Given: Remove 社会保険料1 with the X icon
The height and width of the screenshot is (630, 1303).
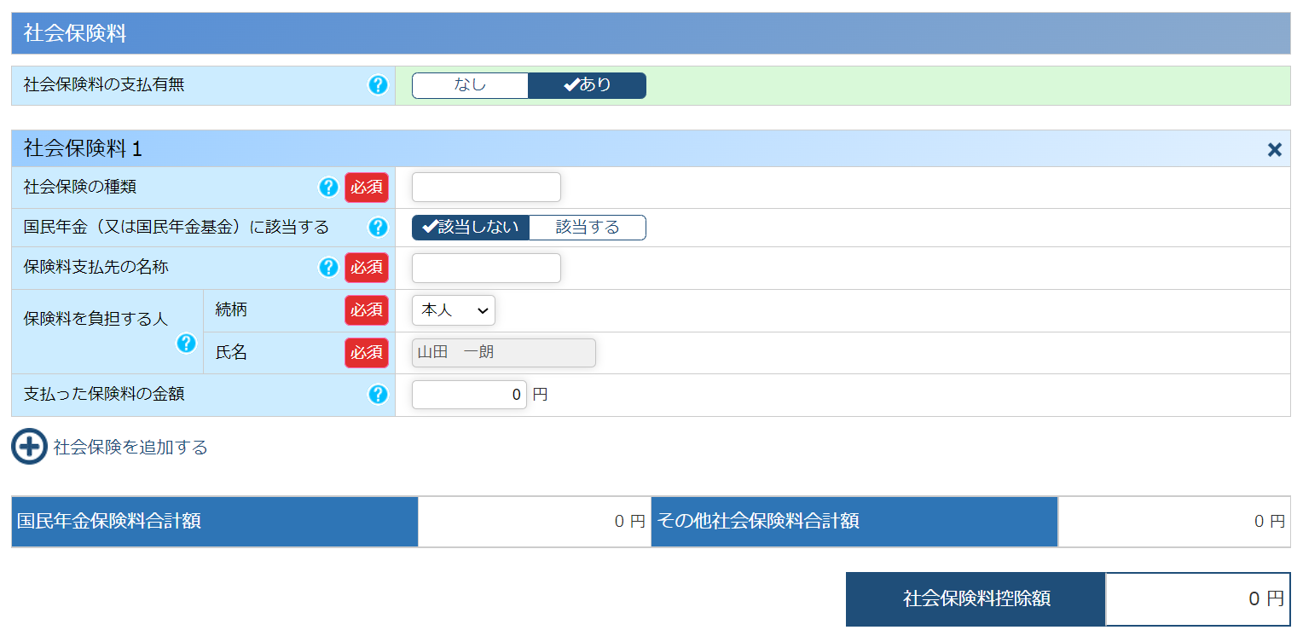Looking at the screenshot, I should (x=1274, y=150).
